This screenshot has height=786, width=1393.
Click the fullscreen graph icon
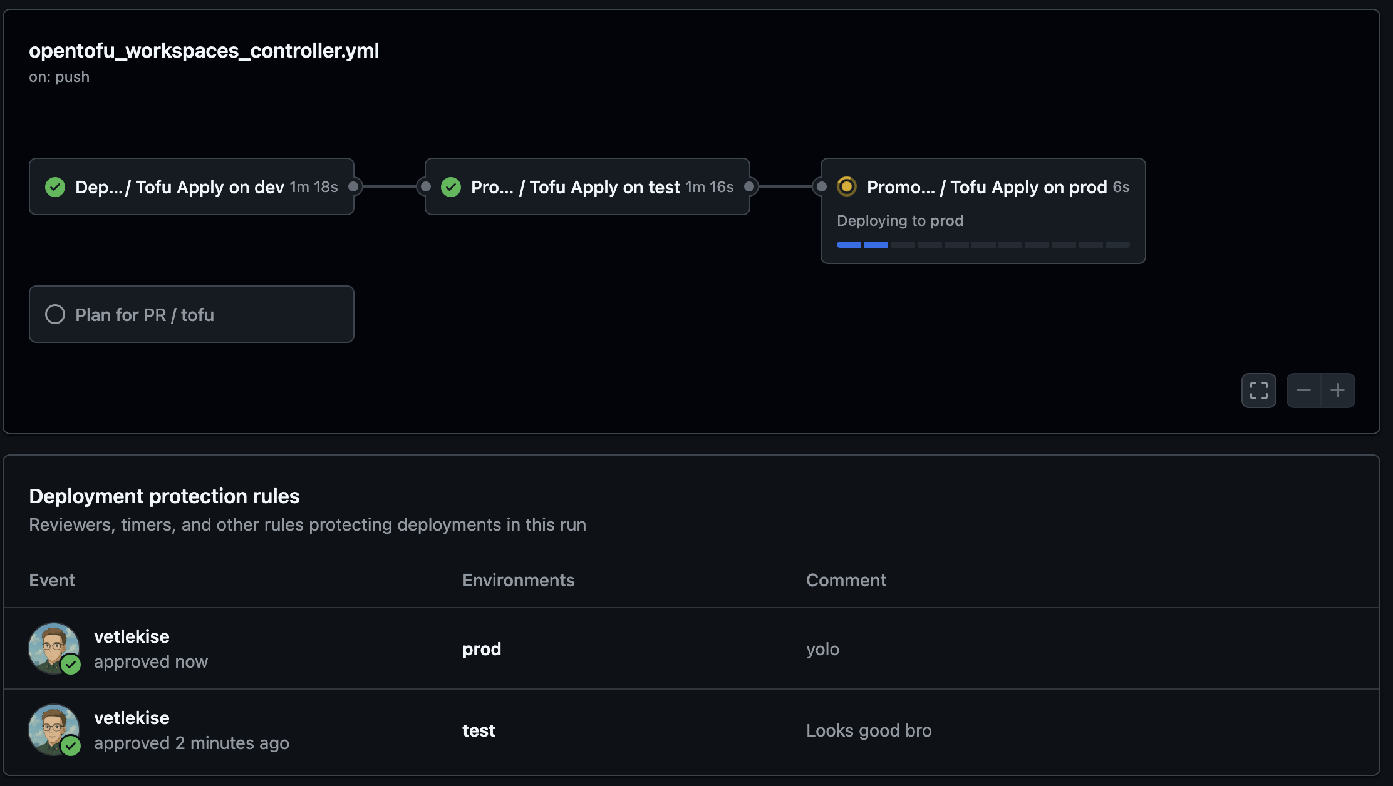pos(1258,390)
